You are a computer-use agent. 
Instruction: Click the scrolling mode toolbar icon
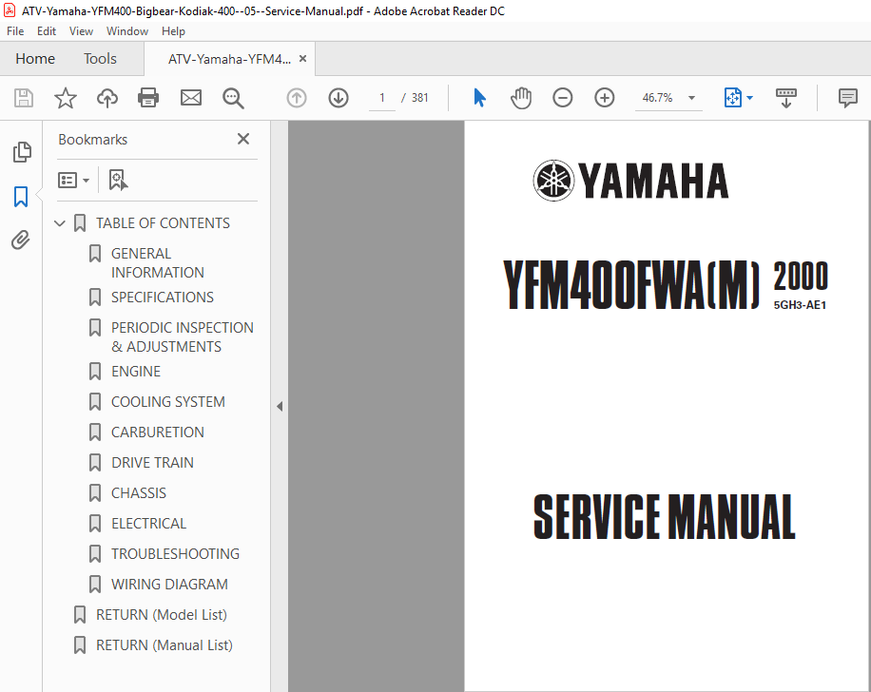786,98
